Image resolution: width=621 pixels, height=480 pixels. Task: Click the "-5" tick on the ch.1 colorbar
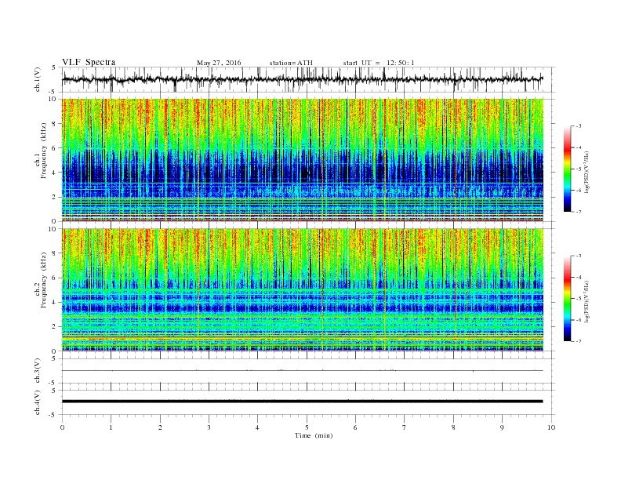point(578,169)
